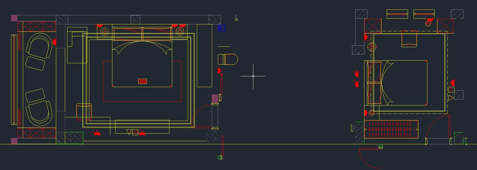477x170 pixels.
Task: Click the chair at top of right bedroom
Action: tap(409, 39)
